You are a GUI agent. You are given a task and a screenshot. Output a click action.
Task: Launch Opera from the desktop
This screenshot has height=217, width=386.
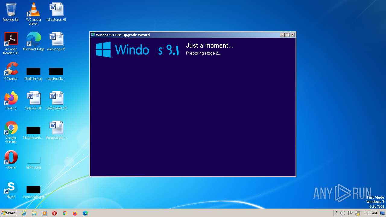11,160
